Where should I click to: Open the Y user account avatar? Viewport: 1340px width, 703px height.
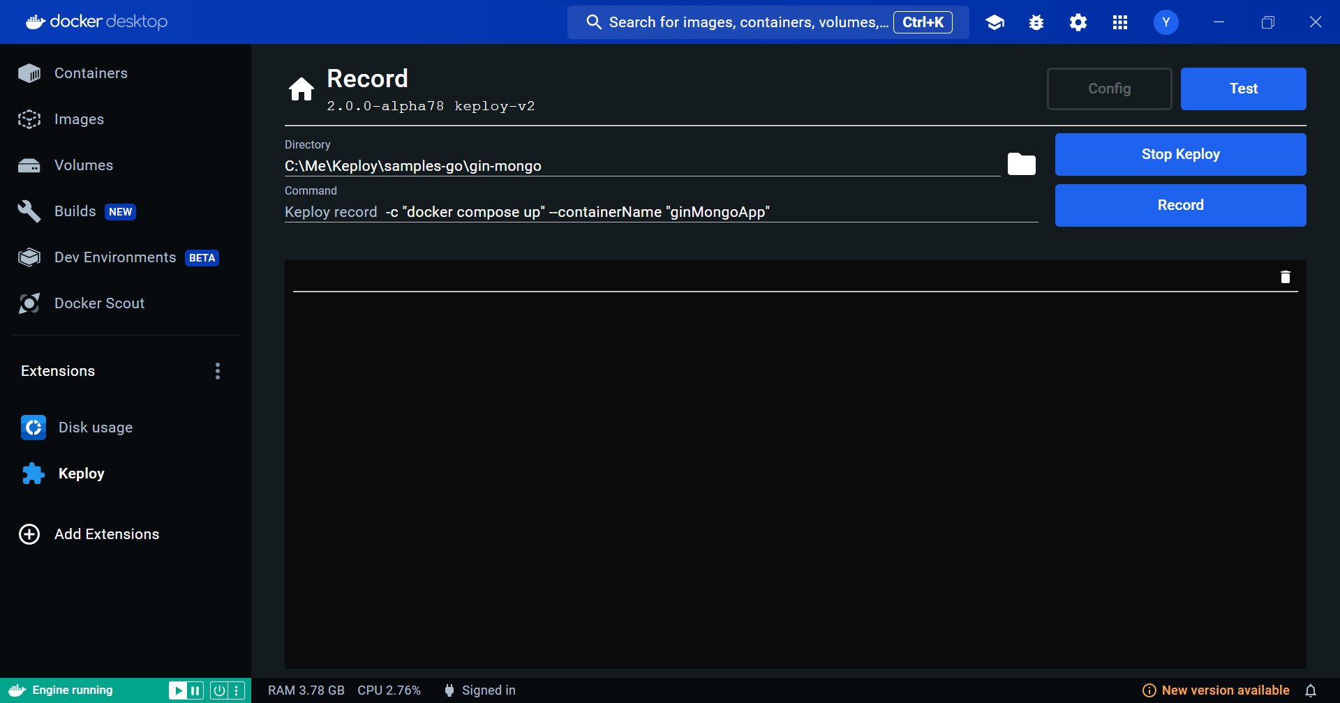1166,22
